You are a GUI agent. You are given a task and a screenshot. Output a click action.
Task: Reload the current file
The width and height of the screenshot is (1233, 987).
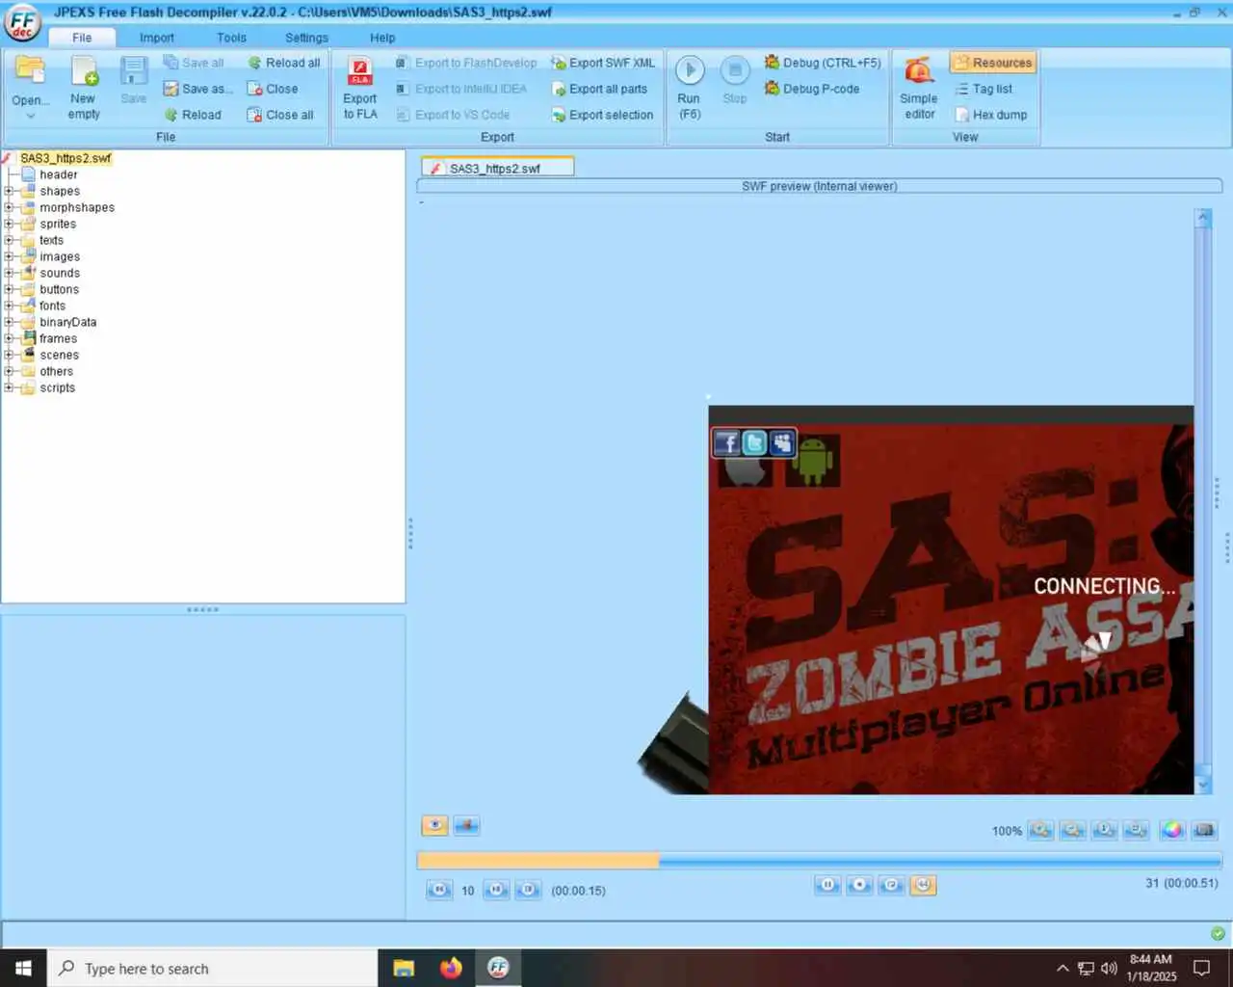(193, 115)
